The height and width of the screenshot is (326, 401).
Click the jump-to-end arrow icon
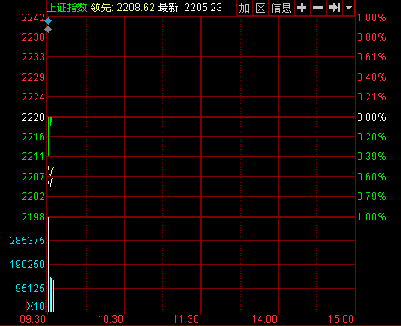click(335, 8)
